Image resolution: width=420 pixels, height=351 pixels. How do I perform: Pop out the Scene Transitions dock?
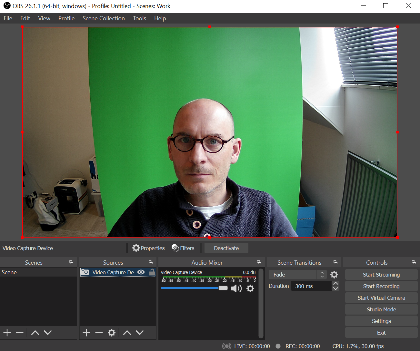pos(335,262)
